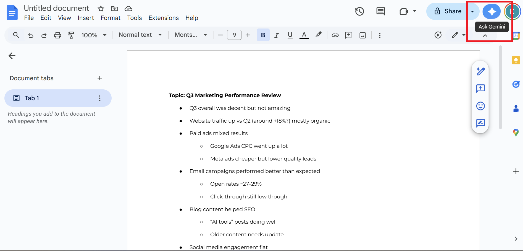Screen dimensions: 523x251
Task: Open the Tools menu
Action: click(x=135, y=18)
